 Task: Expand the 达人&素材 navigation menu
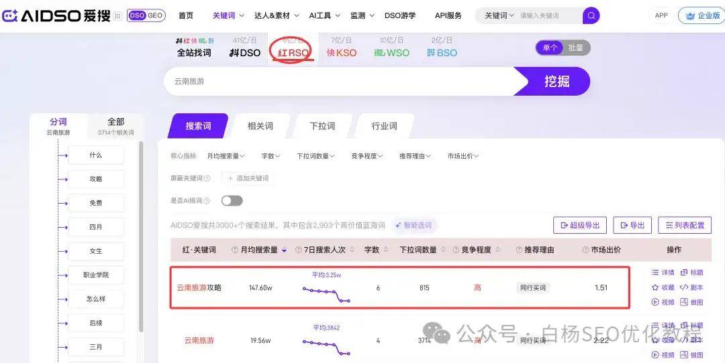277,15
